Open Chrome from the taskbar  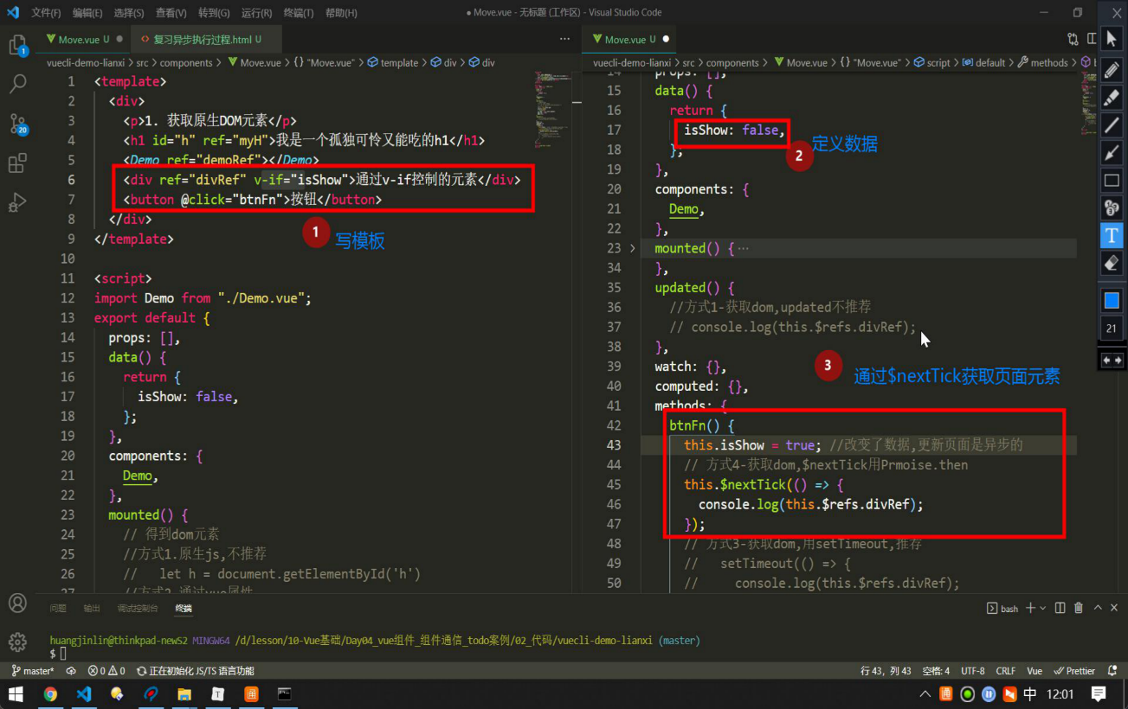coord(50,693)
